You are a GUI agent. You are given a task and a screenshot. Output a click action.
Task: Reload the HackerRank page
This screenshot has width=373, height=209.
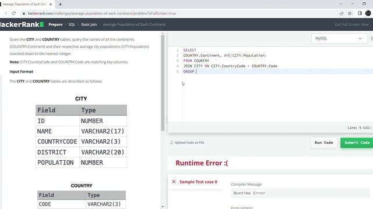point(14,13)
